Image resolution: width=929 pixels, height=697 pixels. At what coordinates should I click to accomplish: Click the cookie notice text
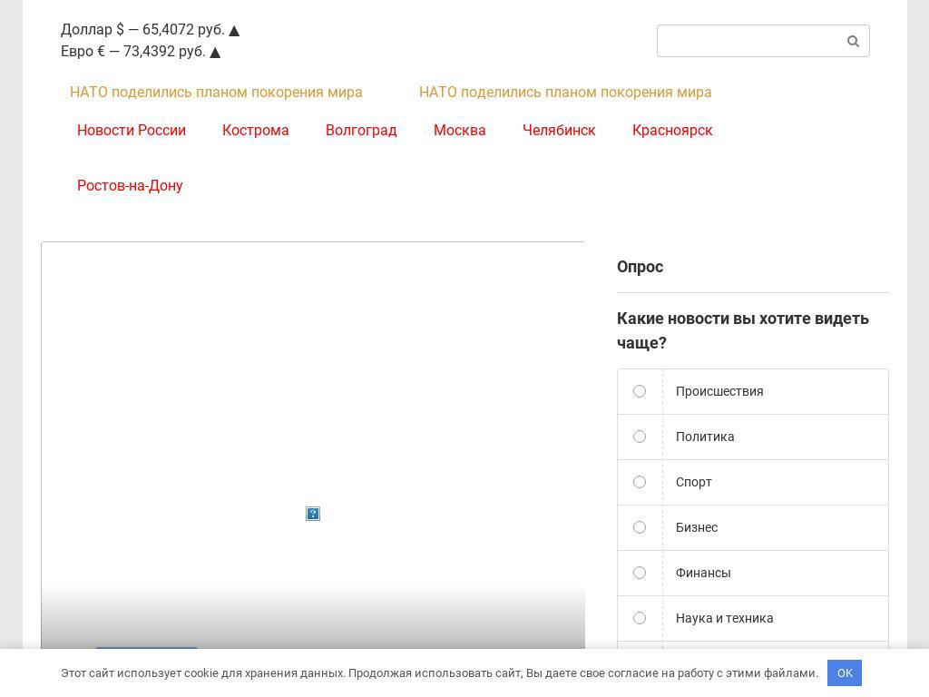(439, 673)
